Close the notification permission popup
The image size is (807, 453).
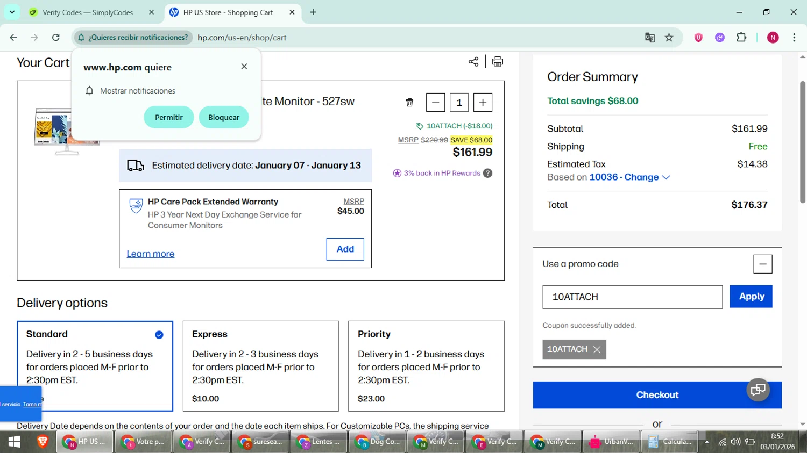(x=244, y=67)
